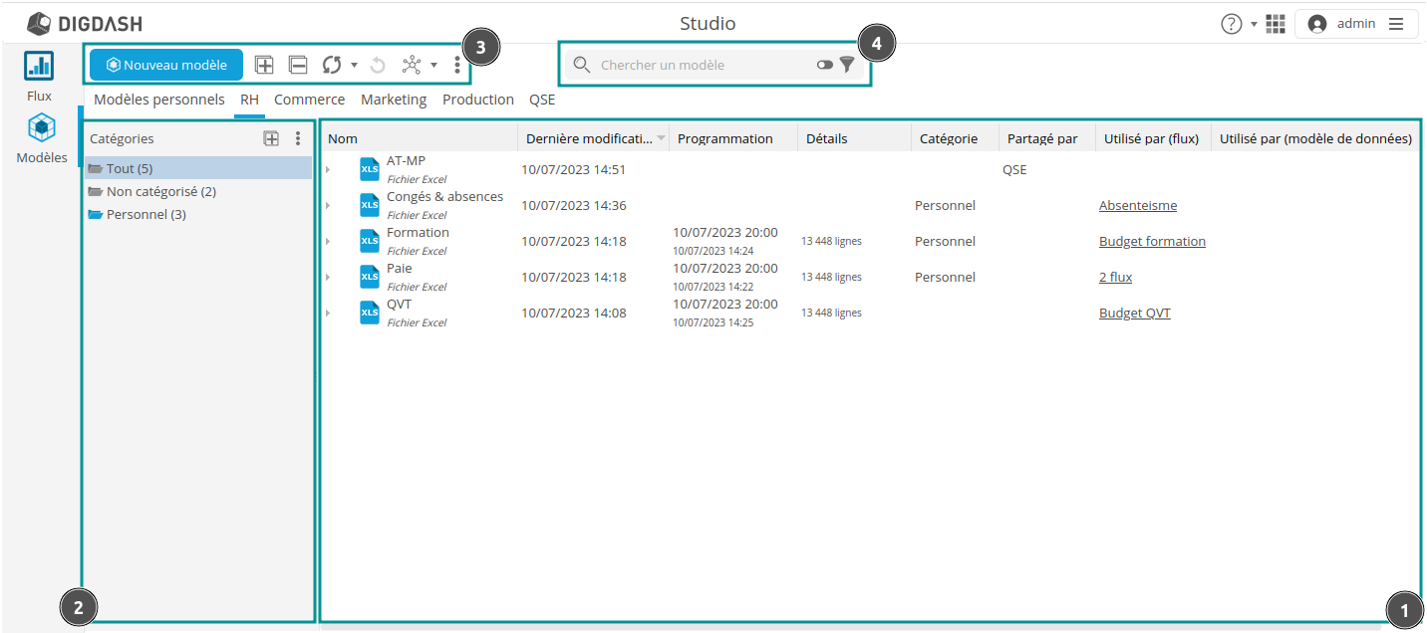Open the Modèles section in left sidebar
The width and height of the screenshot is (1427, 633).
42,139
